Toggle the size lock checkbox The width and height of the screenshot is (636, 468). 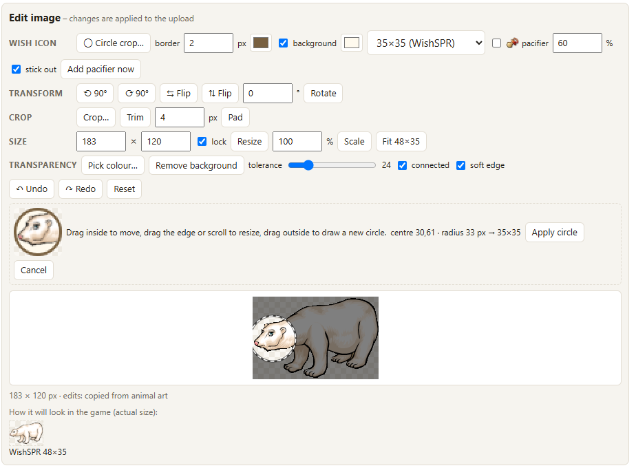[202, 142]
